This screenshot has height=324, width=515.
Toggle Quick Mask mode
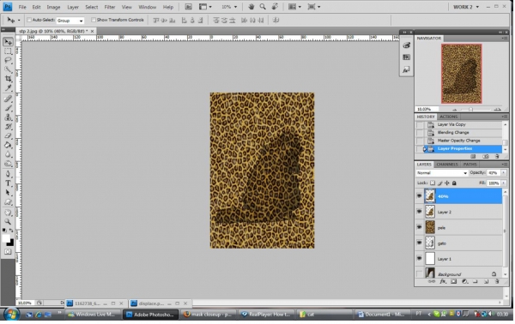click(x=8, y=252)
